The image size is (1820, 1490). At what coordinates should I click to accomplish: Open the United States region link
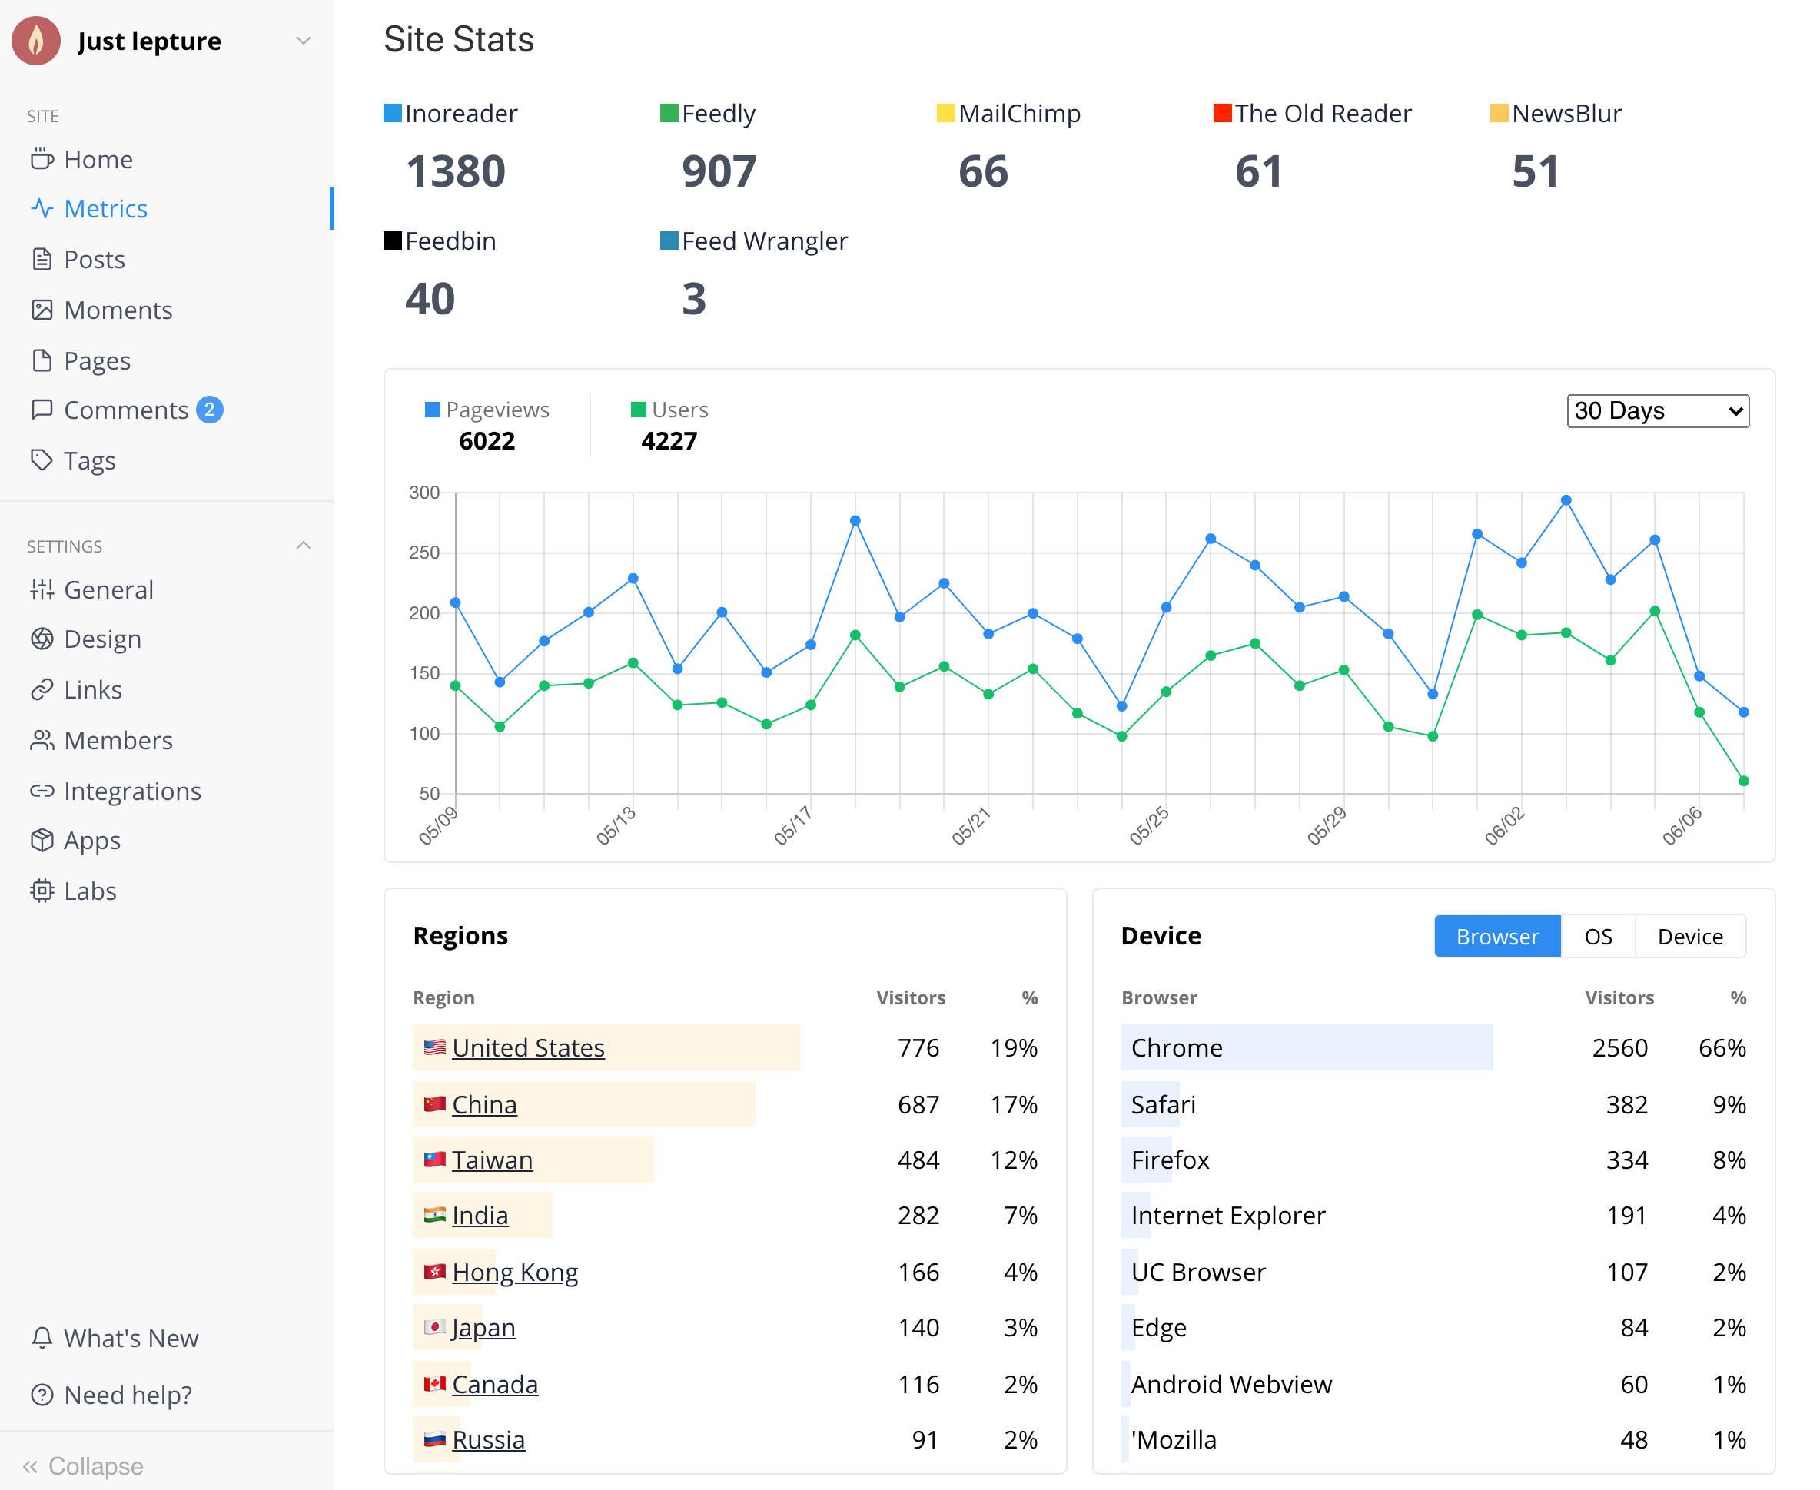click(528, 1047)
